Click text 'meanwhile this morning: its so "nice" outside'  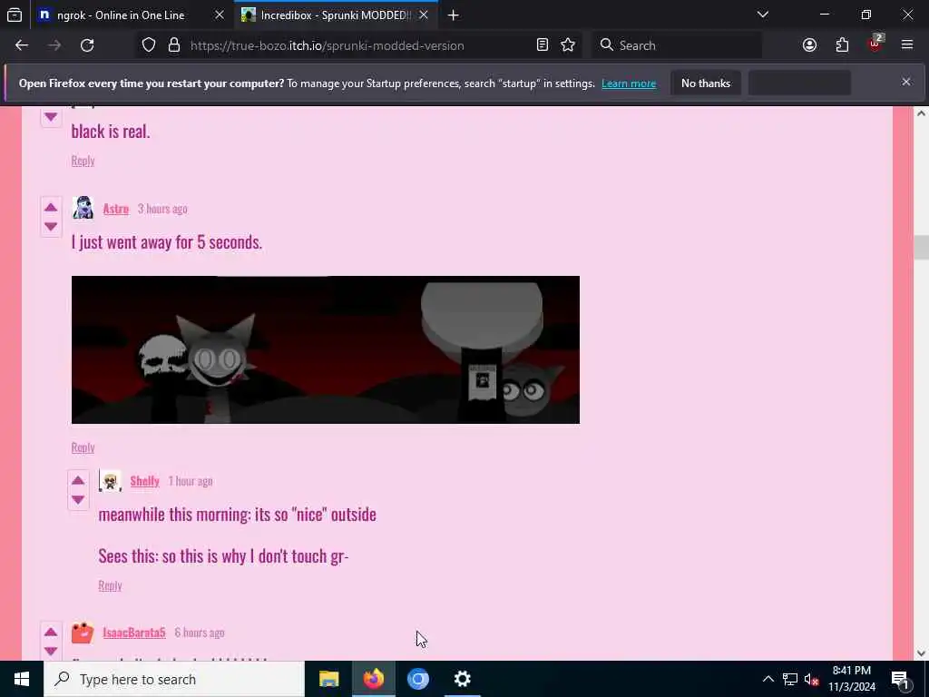(x=238, y=514)
